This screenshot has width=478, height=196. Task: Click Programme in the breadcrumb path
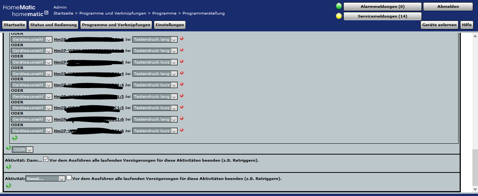(x=164, y=13)
